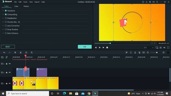Open the 1/2 preview quality dropdown
The width and height of the screenshot is (171, 96).
[x=149, y=47]
